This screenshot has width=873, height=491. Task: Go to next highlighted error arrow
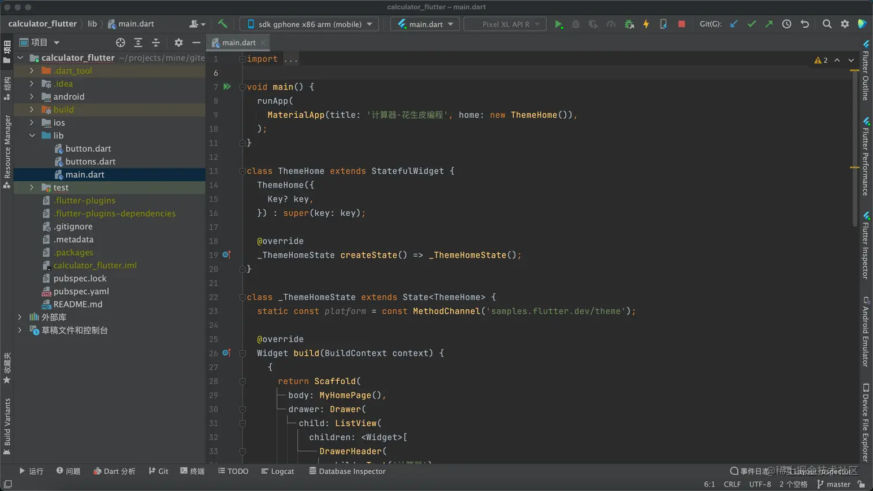tap(851, 60)
